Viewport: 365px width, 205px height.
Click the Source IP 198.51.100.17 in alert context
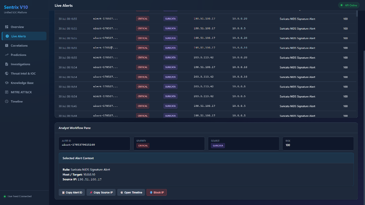pos(89,179)
